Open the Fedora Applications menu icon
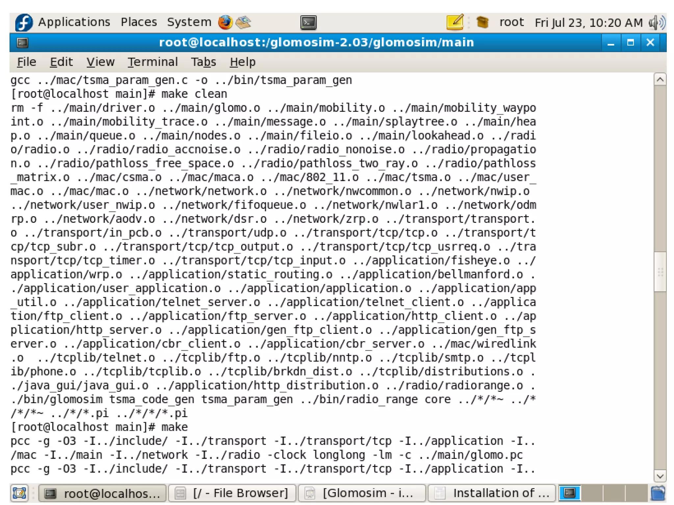This screenshot has width=674, height=505. coord(24,22)
